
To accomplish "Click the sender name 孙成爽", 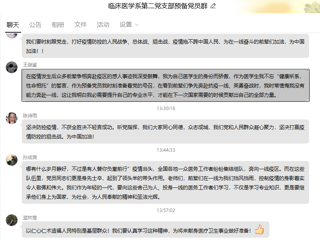I will (30, 157).
